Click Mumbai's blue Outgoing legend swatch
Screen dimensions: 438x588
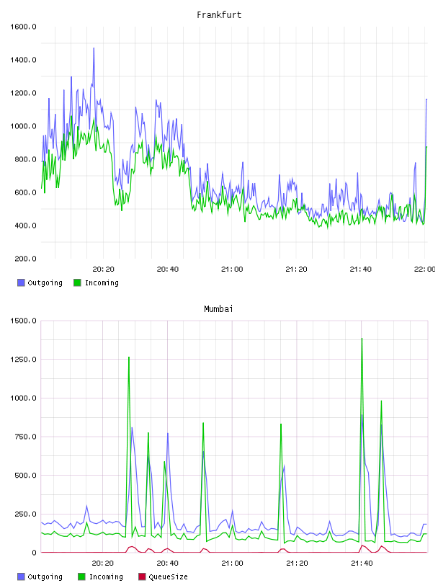(x=21, y=576)
